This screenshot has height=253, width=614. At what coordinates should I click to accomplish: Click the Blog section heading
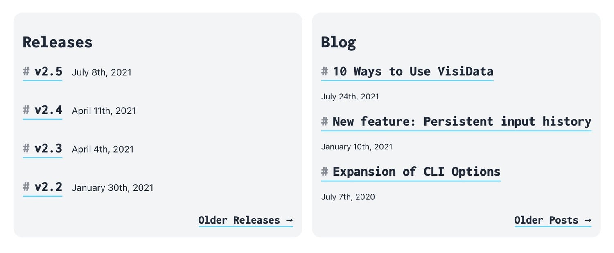(x=338, y=43)
